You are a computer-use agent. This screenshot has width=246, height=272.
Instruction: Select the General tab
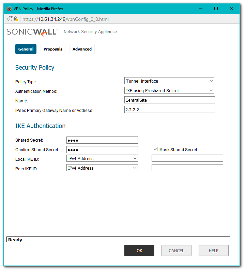pyautogui.click(x=26, y=49)
